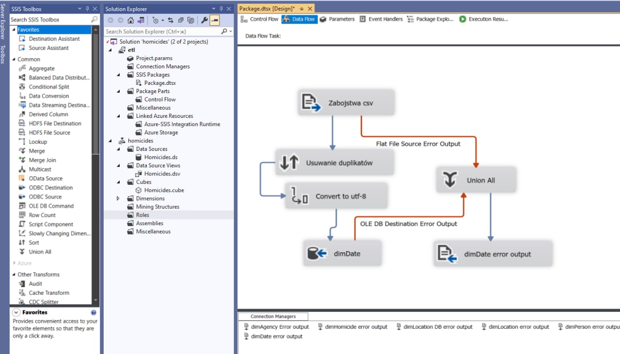Collapse the Favorites description pane chevron
The width and height of the screenshot is (620, 354).
point(16,313)
